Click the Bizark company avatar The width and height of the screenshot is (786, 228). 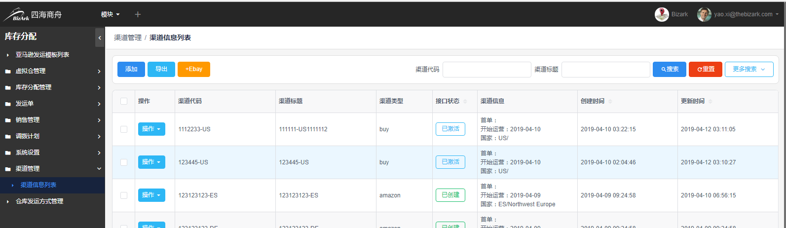click(662, 14)
